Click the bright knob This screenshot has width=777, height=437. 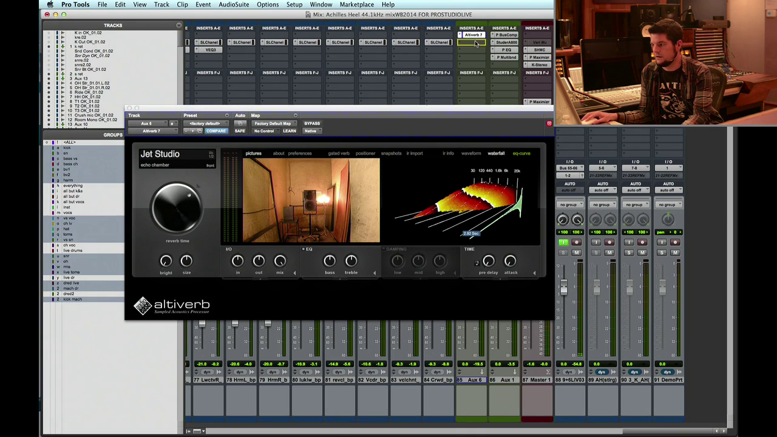[x=166, y=260]
